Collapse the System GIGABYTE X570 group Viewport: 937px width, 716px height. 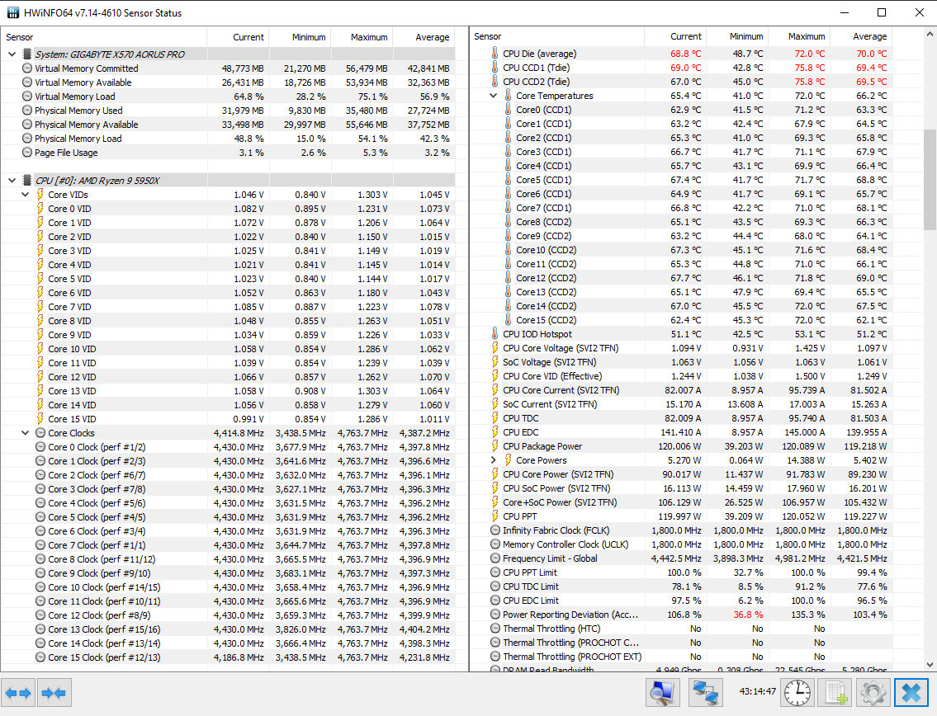coord(12,54)
